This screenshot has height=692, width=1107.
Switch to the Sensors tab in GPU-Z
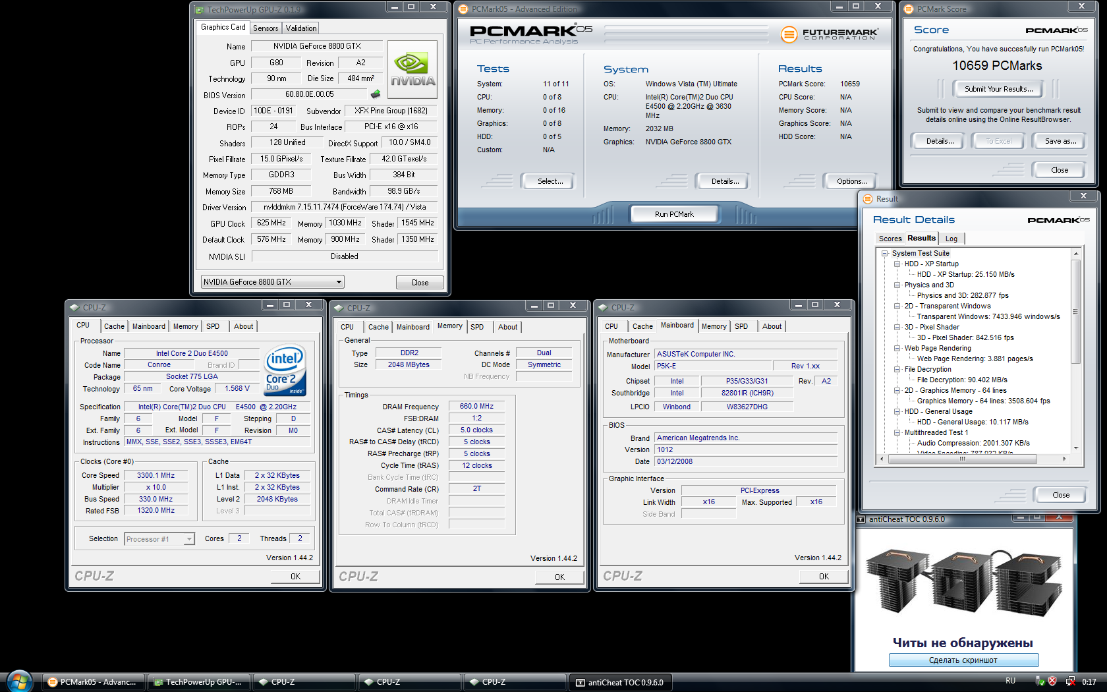266,28
